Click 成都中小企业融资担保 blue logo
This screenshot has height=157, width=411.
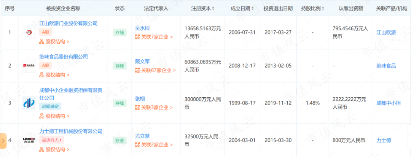tap(29, 103)
